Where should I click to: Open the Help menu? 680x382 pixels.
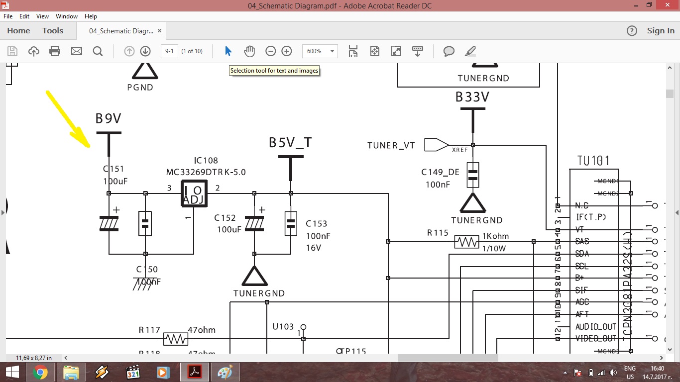tap(91, 16)
